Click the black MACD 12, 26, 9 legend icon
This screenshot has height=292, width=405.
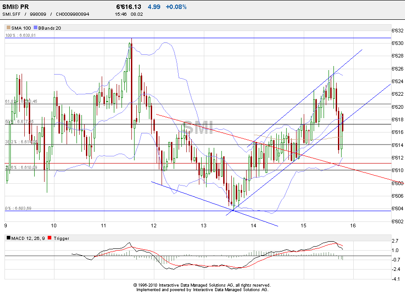pyautogui.click(x=8, y=239)
